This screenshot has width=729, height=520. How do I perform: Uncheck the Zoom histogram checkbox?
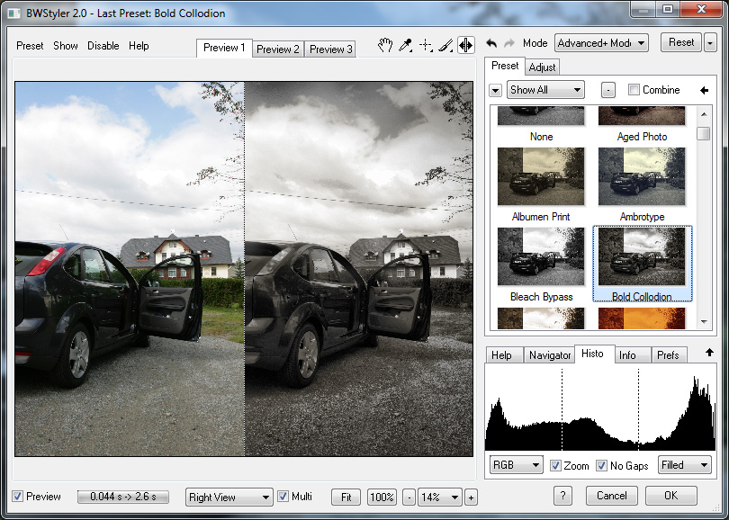click(556, 465)
